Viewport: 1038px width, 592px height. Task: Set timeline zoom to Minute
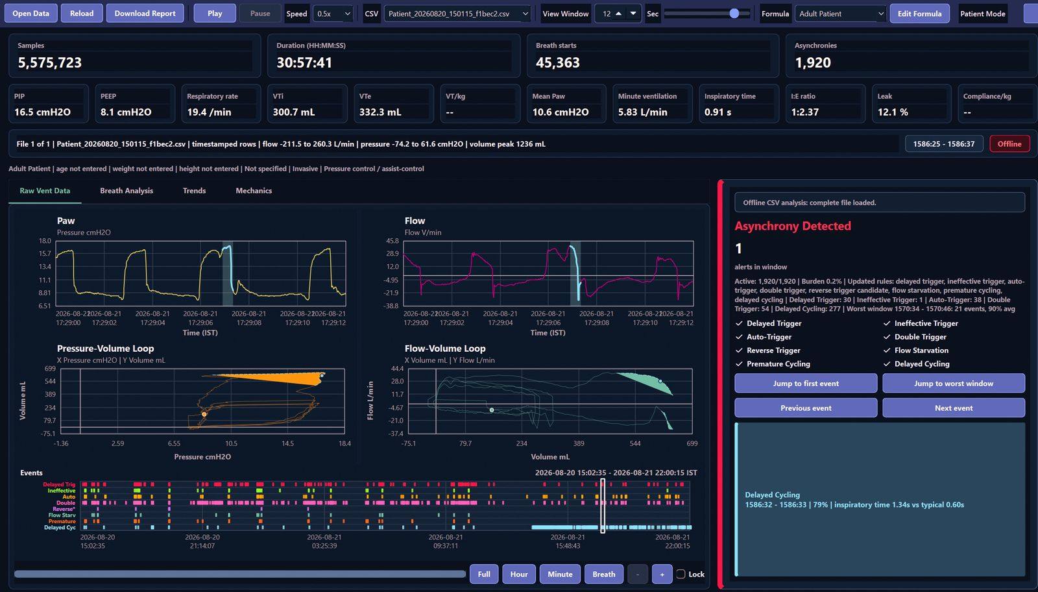pyautogui.click(x=560, y=574)
